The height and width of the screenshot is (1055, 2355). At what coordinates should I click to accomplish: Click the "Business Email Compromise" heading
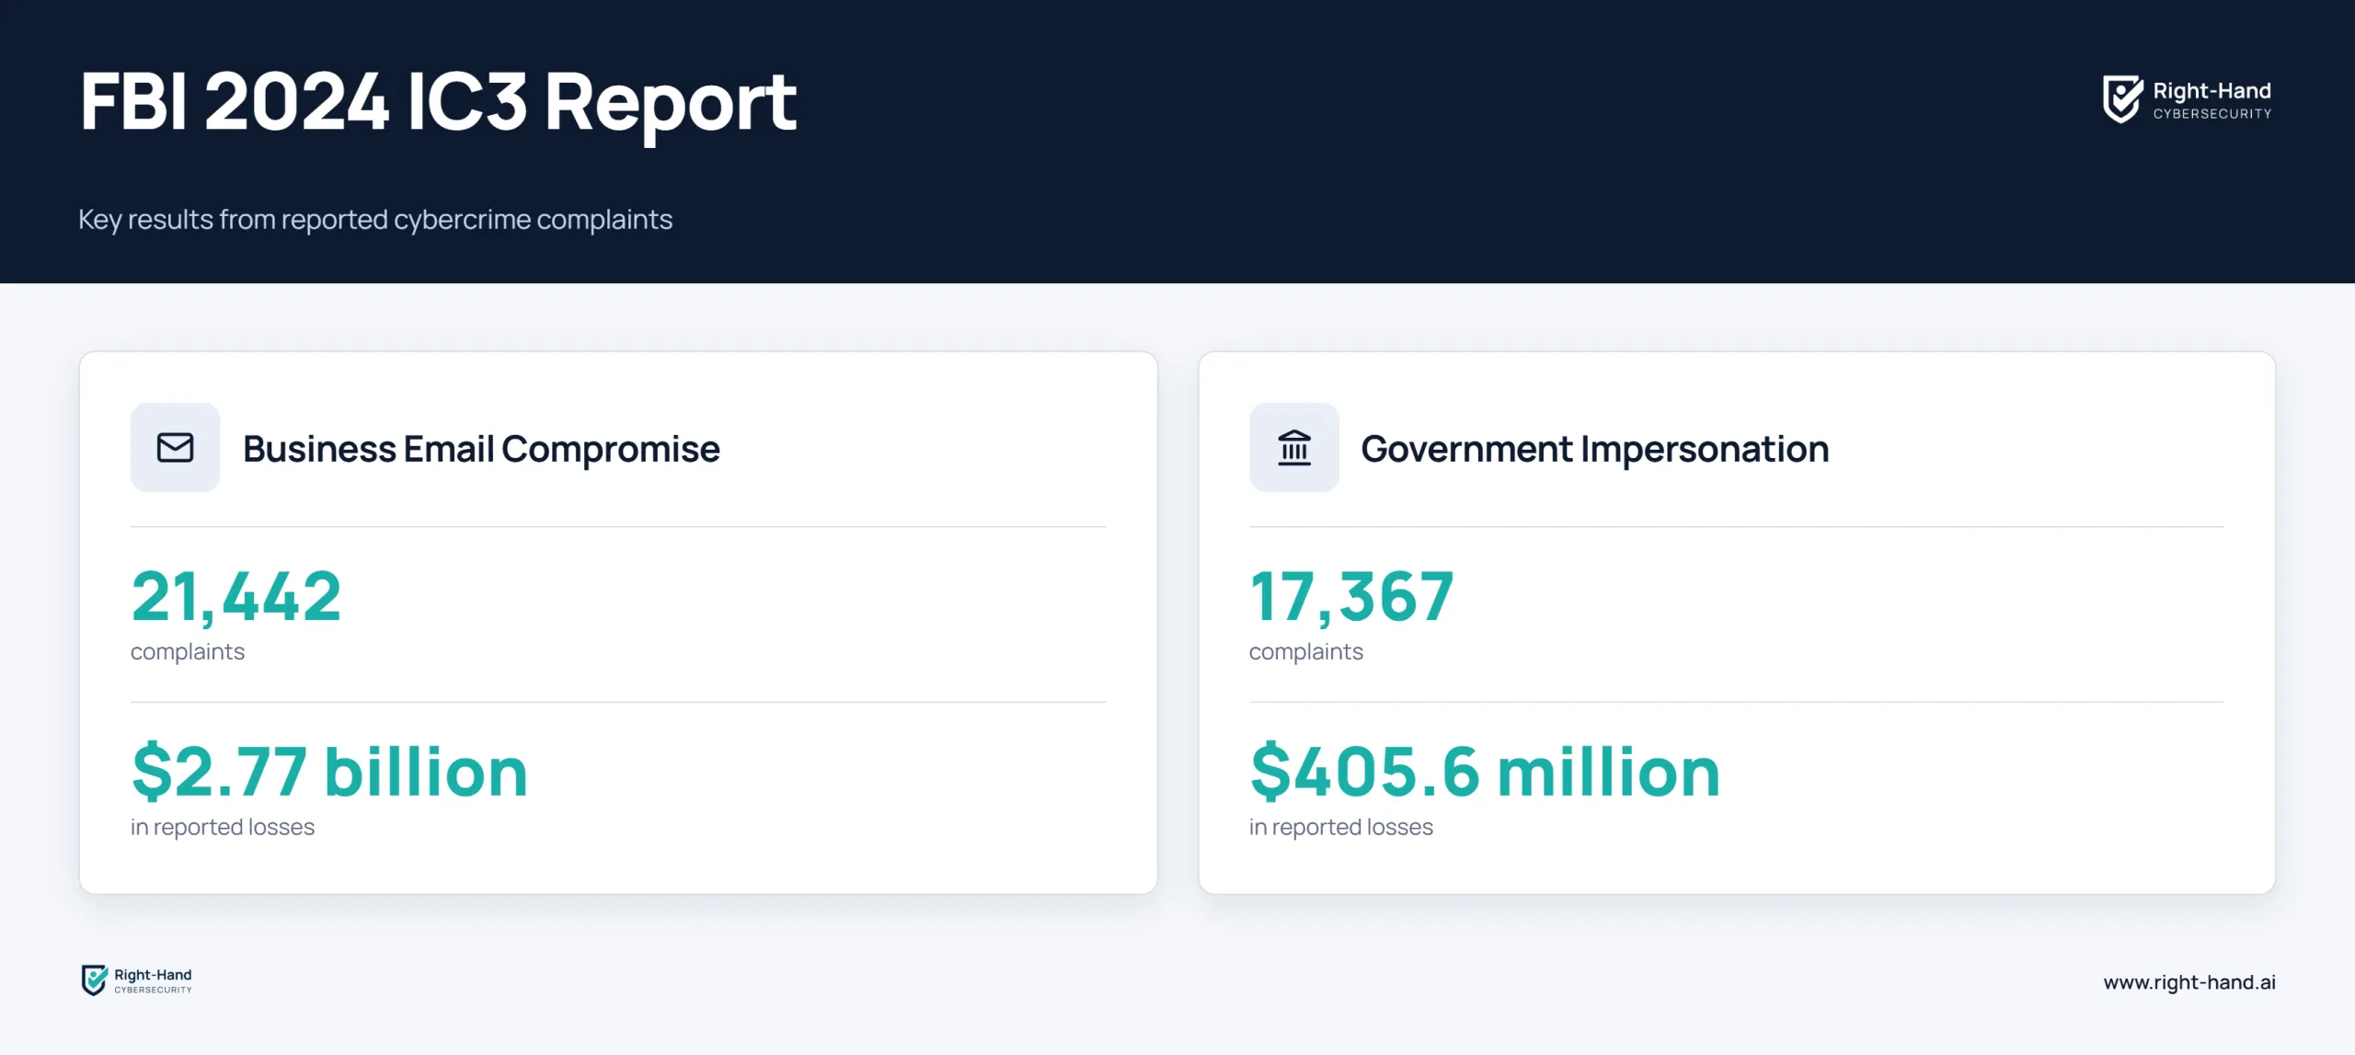pyautogui.click(x=481, y=449)
